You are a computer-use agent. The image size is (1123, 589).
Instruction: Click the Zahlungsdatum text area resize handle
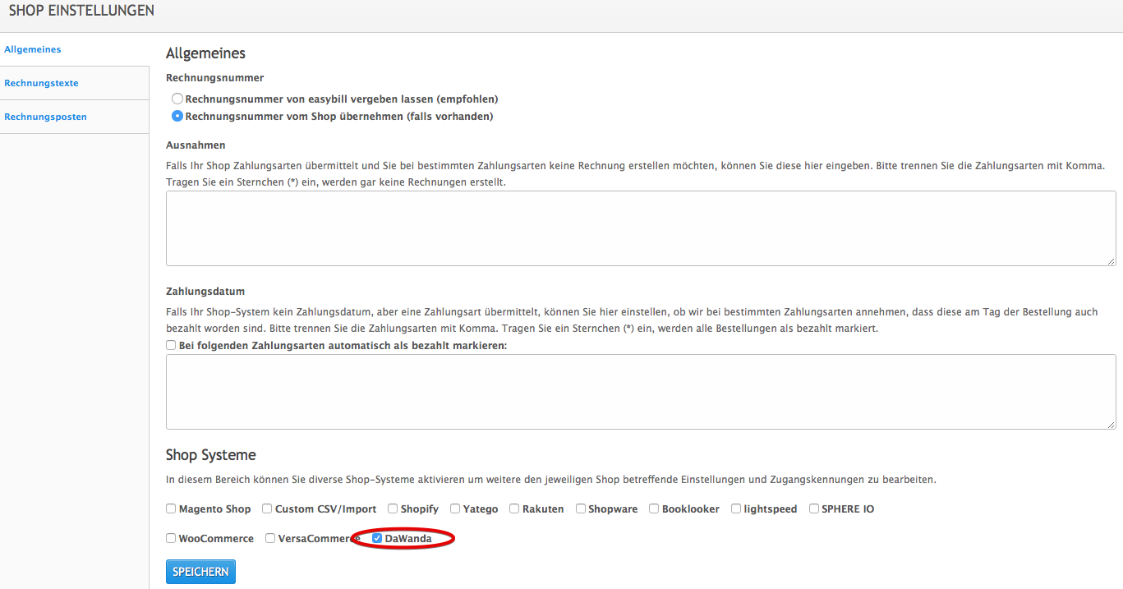pos(1111,424)
